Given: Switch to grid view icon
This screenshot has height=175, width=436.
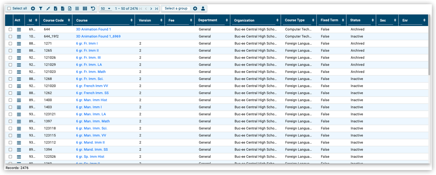Looking at the screenshot, I should (x=85, y=8).
